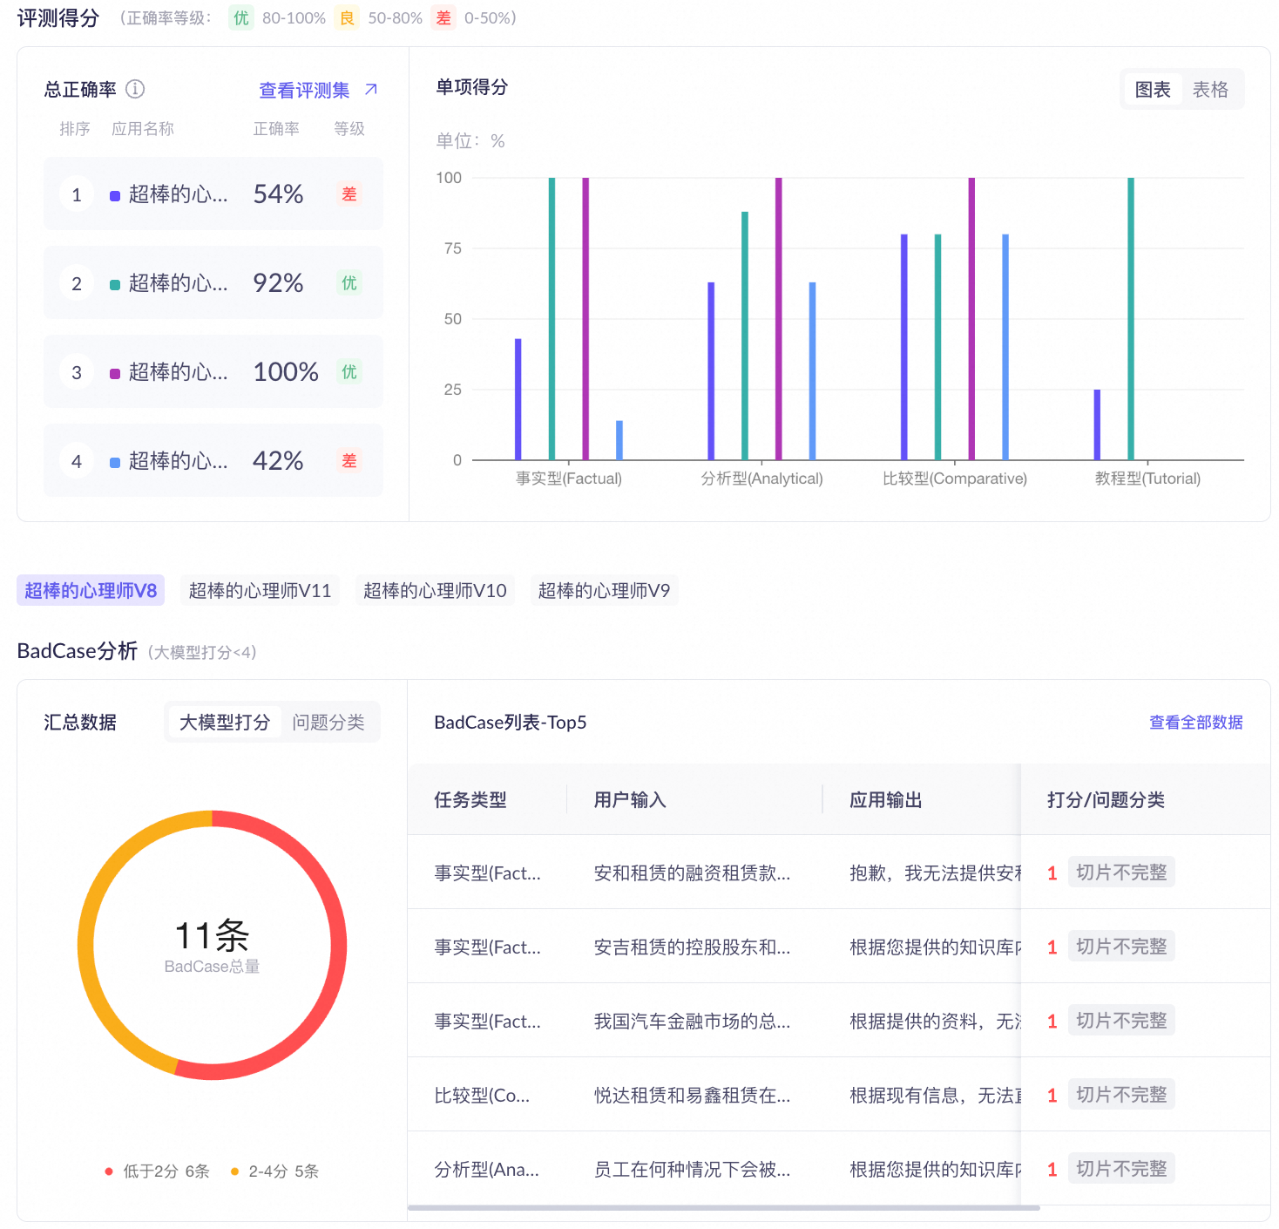Click the 打分/问题分类 column header

pyautogui.click(x=1106, y=799)
